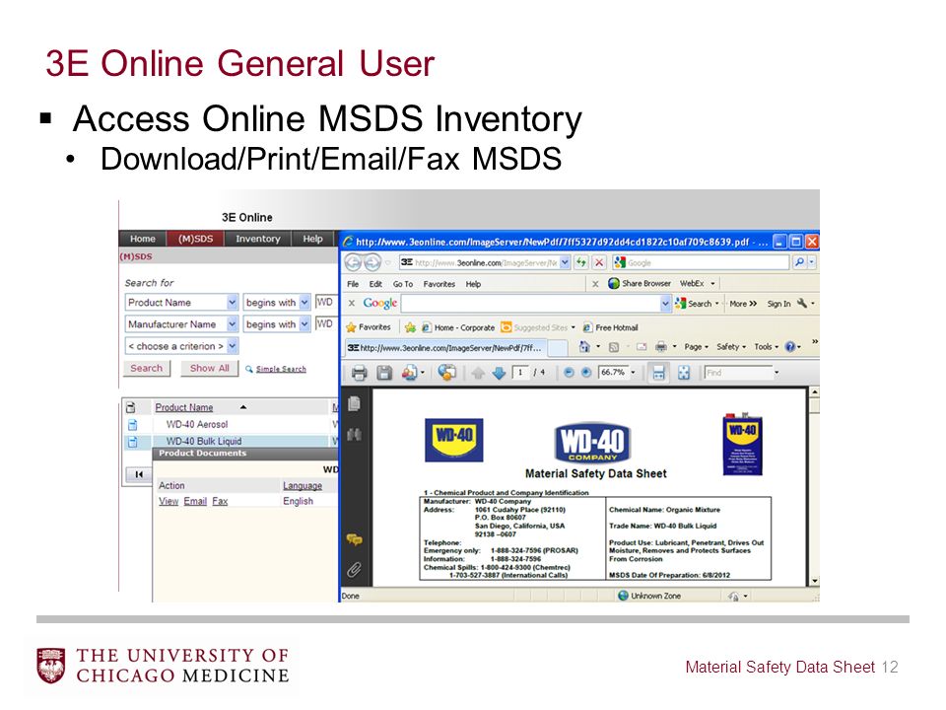The image size is (946, 710).
Task: Open IE Home icon in command bar
Action: [x=584, y=346]
